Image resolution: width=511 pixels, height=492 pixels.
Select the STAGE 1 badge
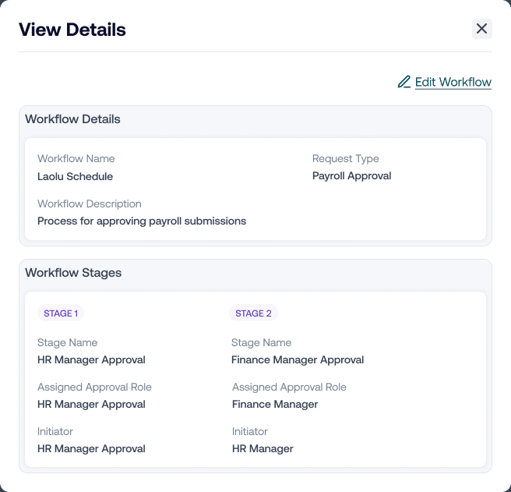click(61, 313)
